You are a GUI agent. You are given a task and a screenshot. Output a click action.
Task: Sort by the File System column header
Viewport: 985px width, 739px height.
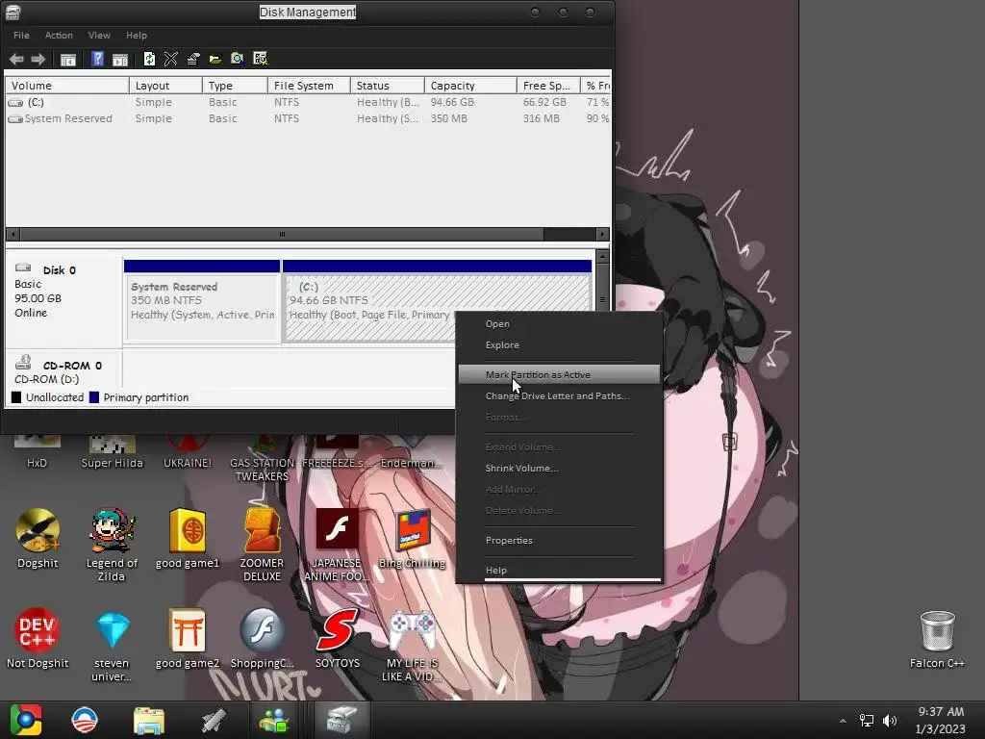pyautogui.click(x=310, y=86)
